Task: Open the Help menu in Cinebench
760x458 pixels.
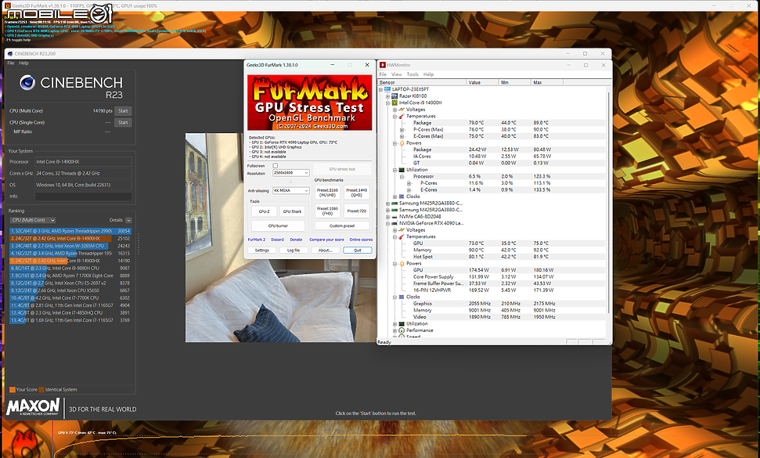Action: [23, 63]
